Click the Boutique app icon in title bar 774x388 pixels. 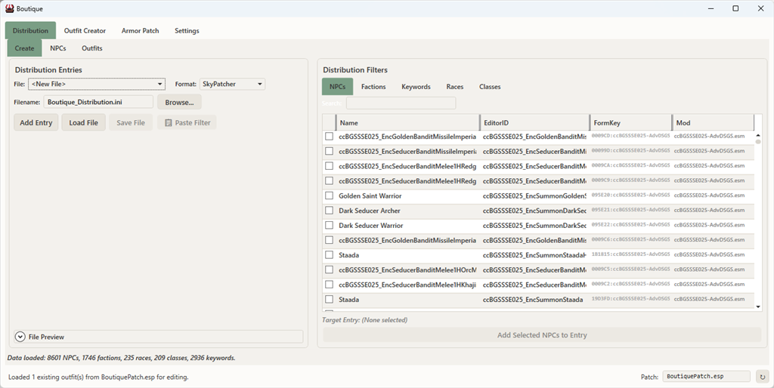pos(10,8)
